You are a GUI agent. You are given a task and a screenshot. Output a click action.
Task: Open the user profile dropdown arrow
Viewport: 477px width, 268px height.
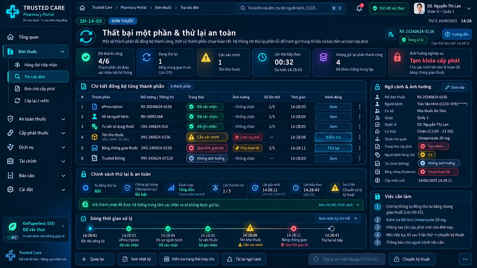tap(469, 9)
